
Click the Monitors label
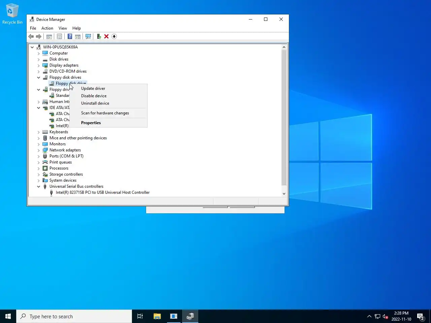(x=58, y=144)
